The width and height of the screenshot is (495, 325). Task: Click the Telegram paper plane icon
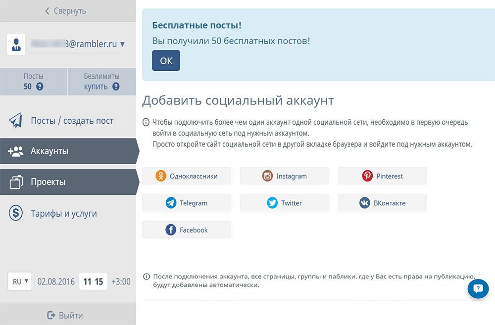click(171, 203)
